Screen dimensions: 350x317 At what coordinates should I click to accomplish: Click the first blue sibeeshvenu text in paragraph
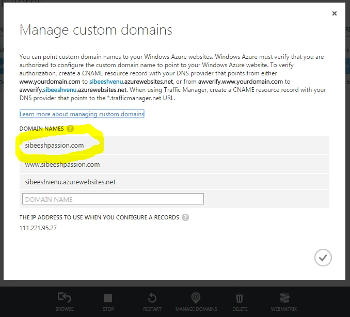(x=106, y=82)
